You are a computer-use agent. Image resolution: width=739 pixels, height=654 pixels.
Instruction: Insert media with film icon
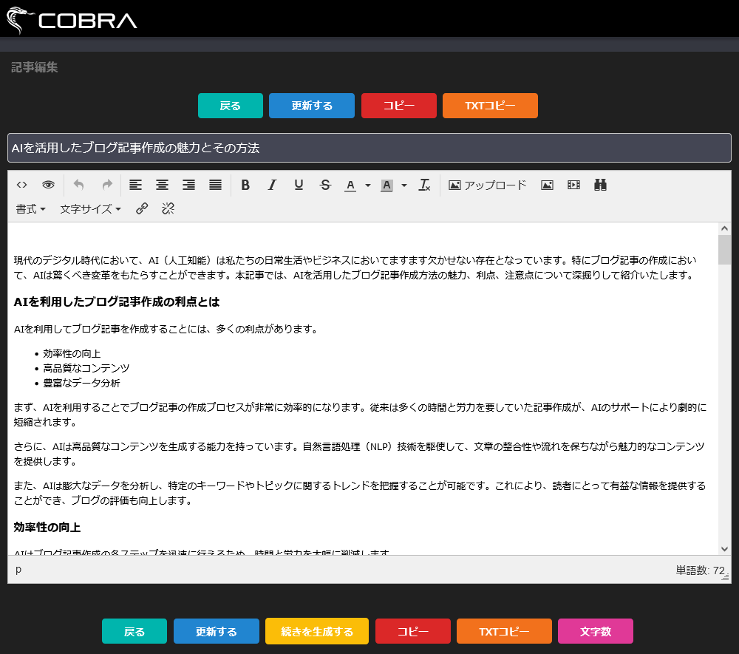click(x=573, y=185)
